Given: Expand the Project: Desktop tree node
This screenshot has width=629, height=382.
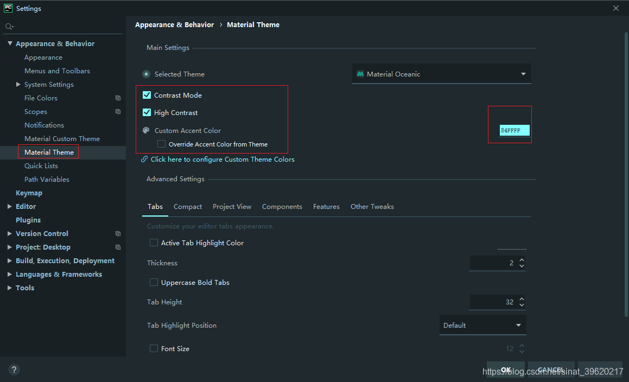Looking at the screenshot, I should [10, 247].
